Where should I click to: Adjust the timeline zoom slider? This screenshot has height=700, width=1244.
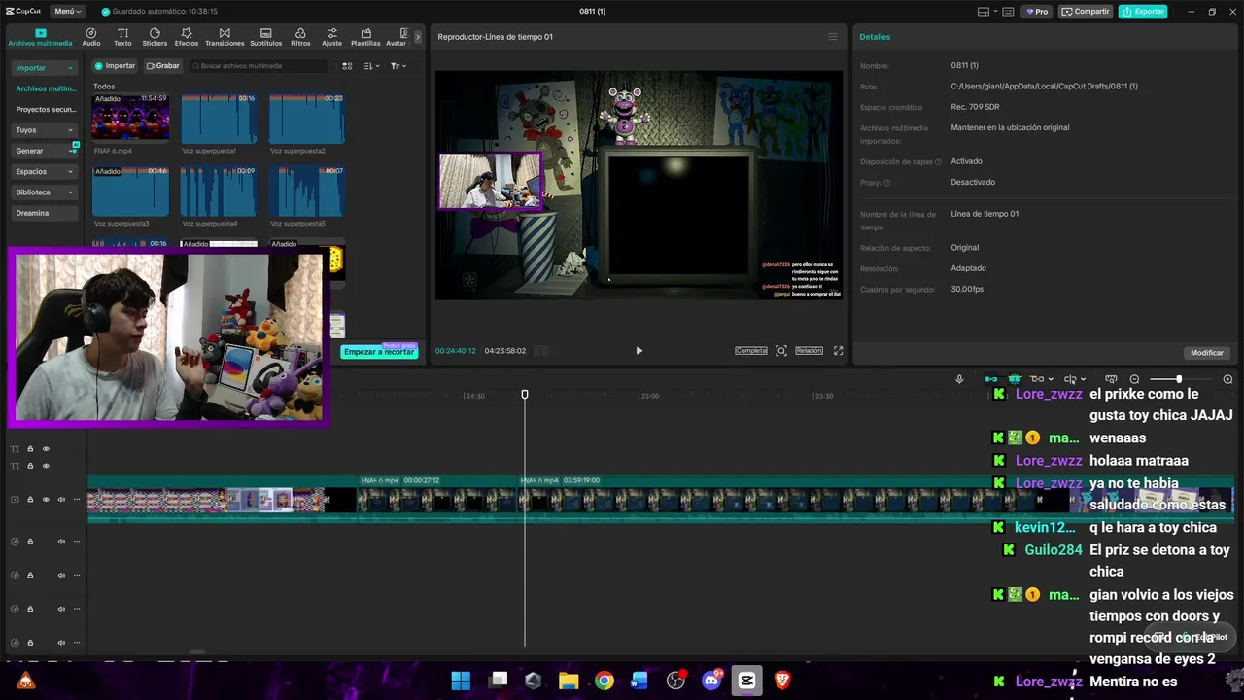(x=1179, y=379)
